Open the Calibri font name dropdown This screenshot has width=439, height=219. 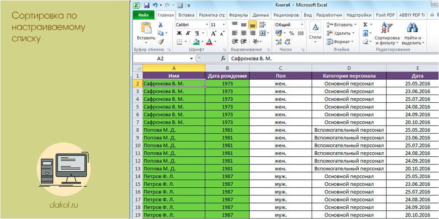pos(207,25)
